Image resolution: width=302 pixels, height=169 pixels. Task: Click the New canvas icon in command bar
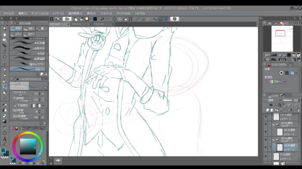pyautogui.click(x=76, y=19)
